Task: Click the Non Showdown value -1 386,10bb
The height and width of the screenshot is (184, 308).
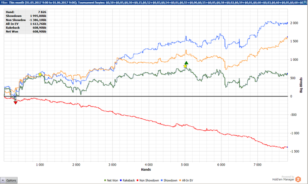Action: [x=37, y=20]
